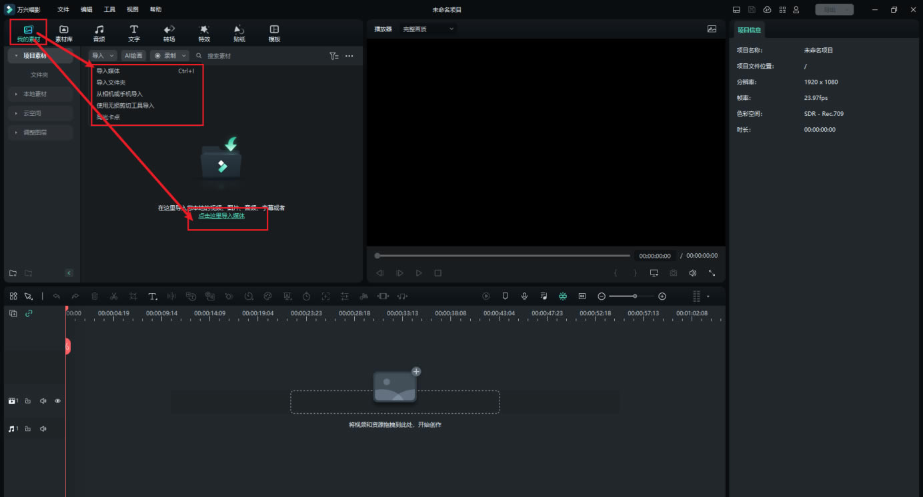Toggle the green auto-link icon above the tracks
Image resolution: width=923 pixels, height=497 pixels.
(x=29, y=313)
